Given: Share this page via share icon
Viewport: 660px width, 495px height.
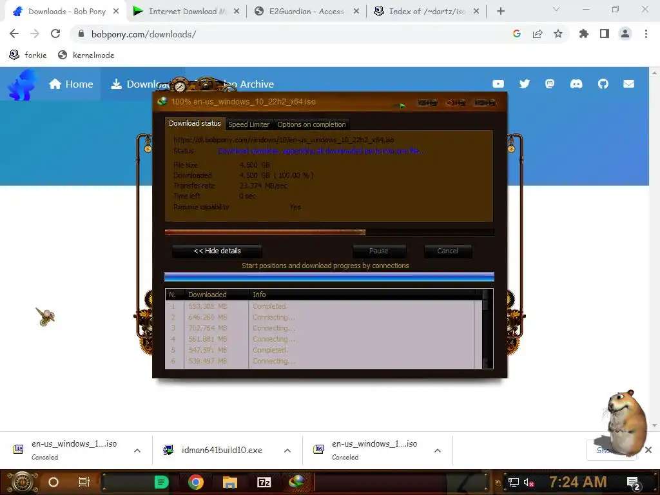Looking at the screenshot, I should (537, 34).
